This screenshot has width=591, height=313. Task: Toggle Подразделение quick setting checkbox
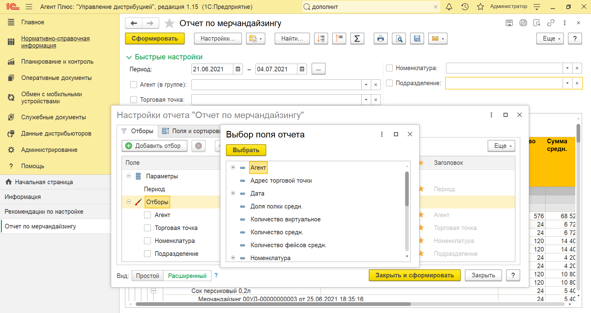[x=389, y=83]
